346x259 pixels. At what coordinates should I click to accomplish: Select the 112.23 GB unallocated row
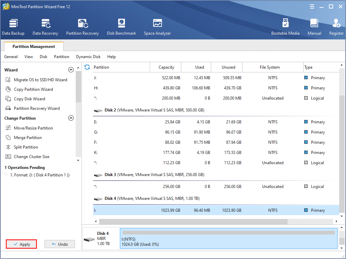[216, 162]
